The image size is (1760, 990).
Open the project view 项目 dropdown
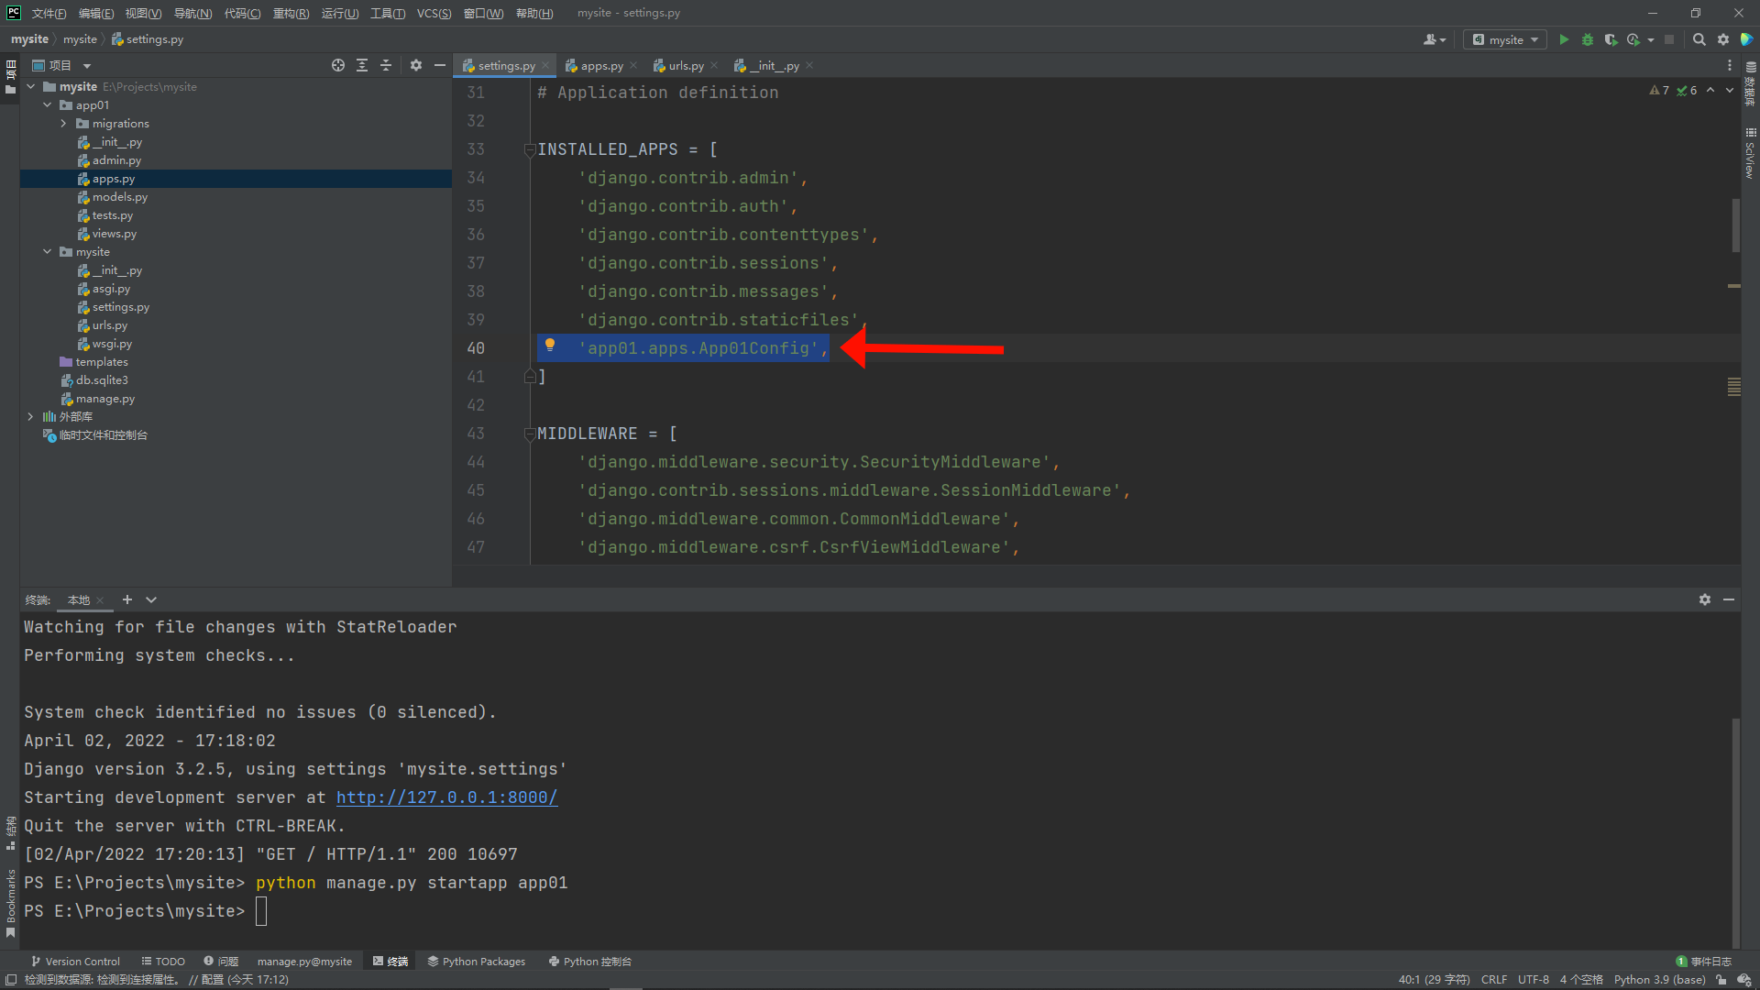click(61, 65)
